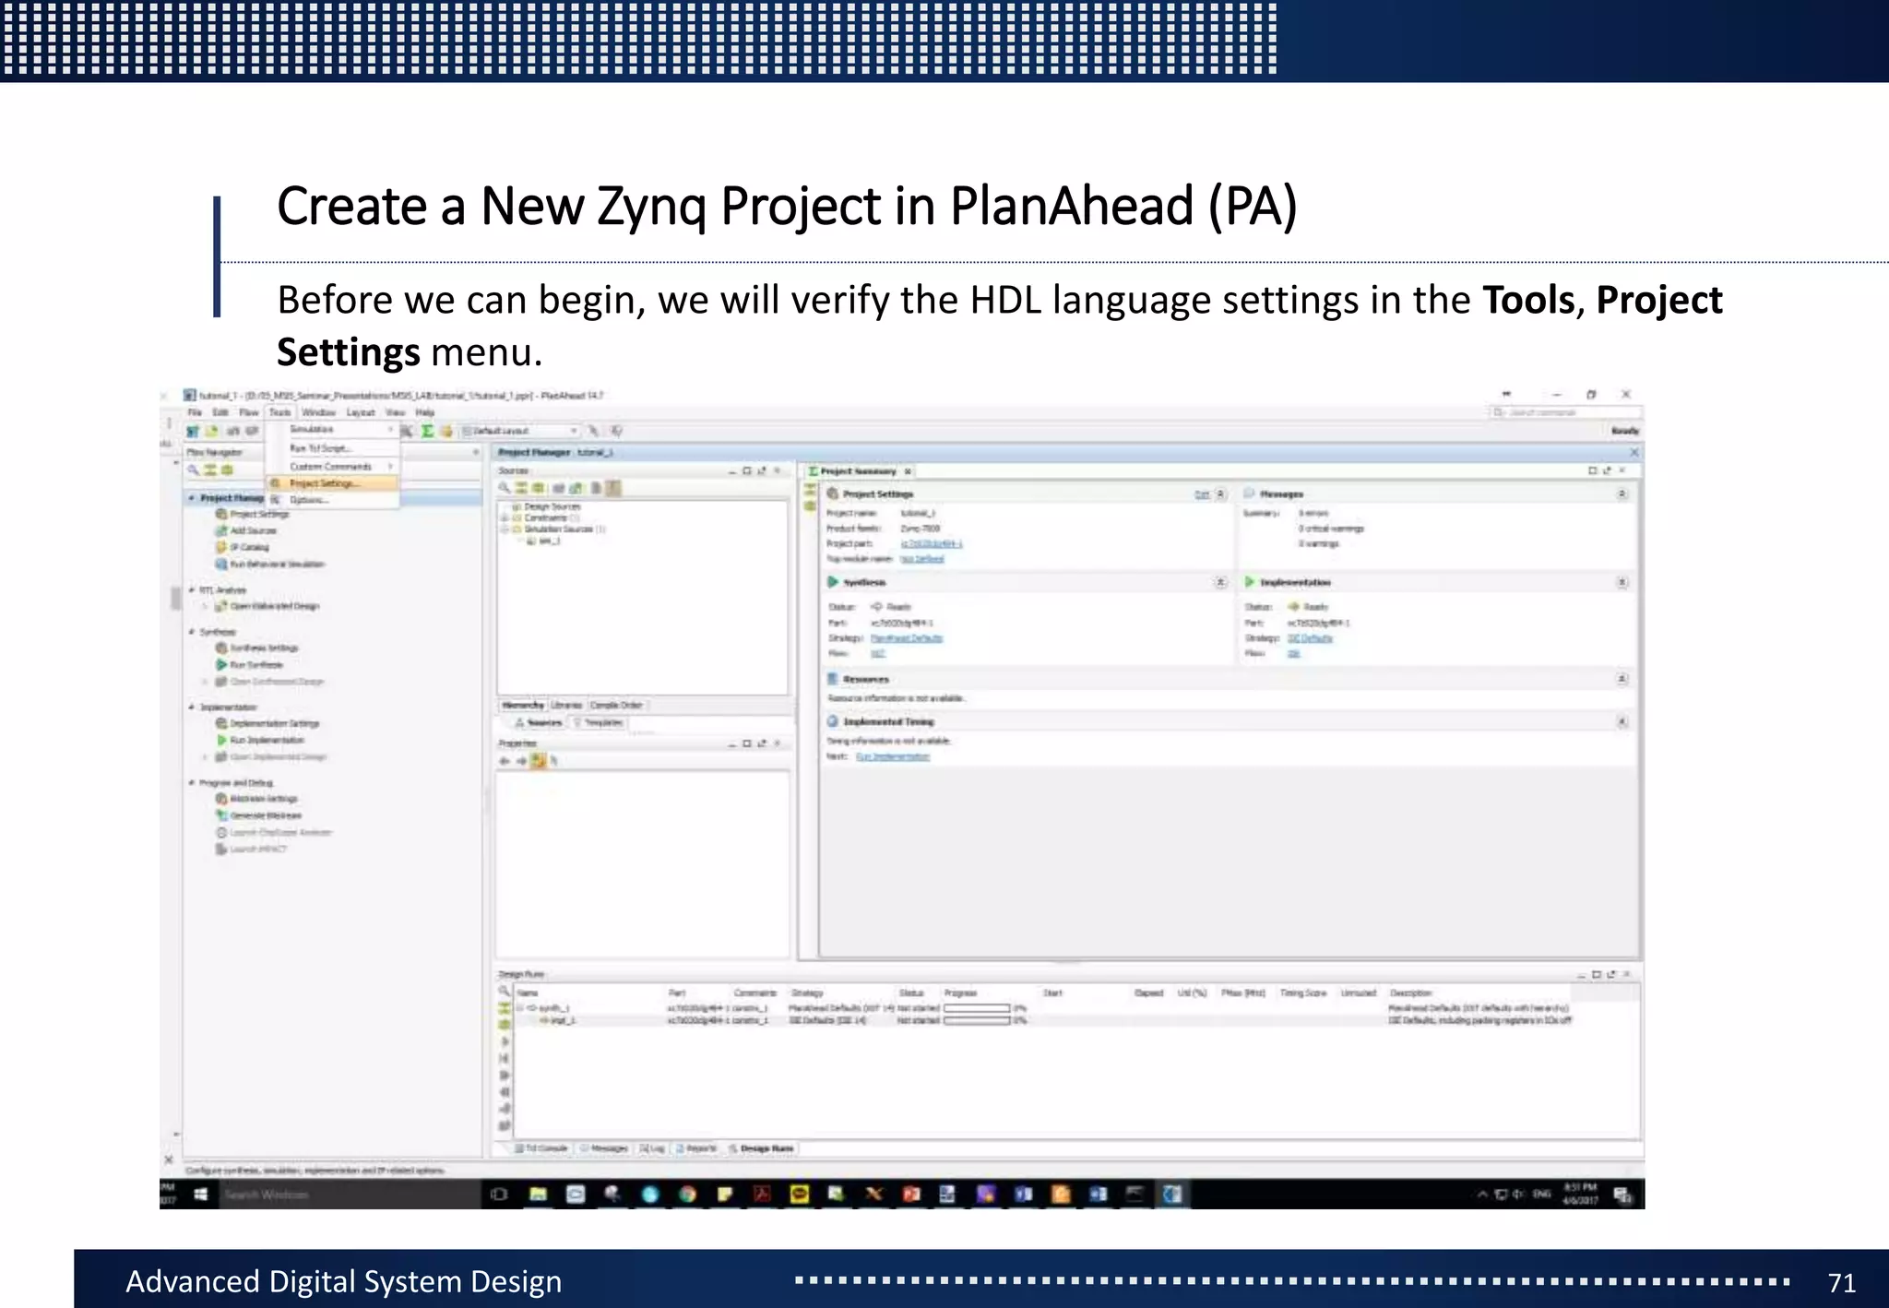This screenshot has height=1308, width=1889.
Task: Click the first toolbar icon (new project)
Action: 193,431
